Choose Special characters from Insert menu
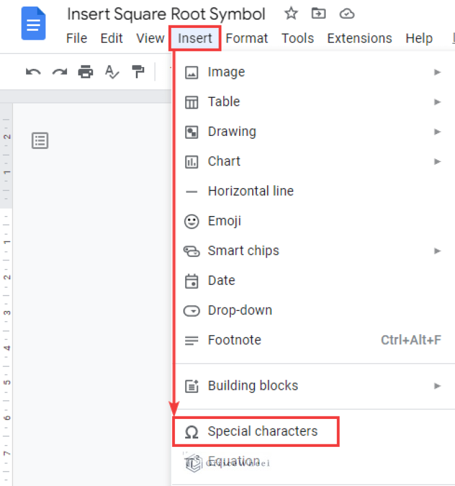 (x=262, y=431)
